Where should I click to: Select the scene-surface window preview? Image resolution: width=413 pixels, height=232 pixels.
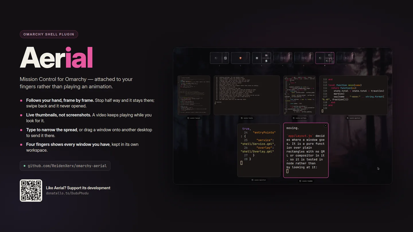tap(300, 95)
